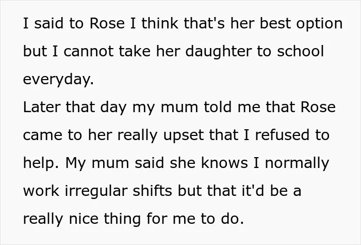This screenshot has width=361, height=245.
Task: Click the word 'help.'
Action: point(41,164)
